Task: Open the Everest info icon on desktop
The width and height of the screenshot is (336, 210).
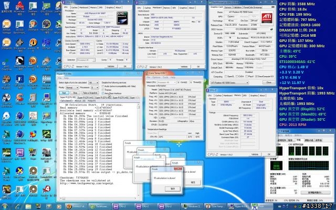Action: tap(33, 44)
